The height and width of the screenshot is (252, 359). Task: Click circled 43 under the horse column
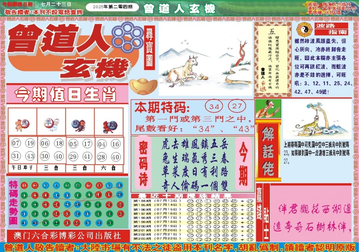click(30, 156)
